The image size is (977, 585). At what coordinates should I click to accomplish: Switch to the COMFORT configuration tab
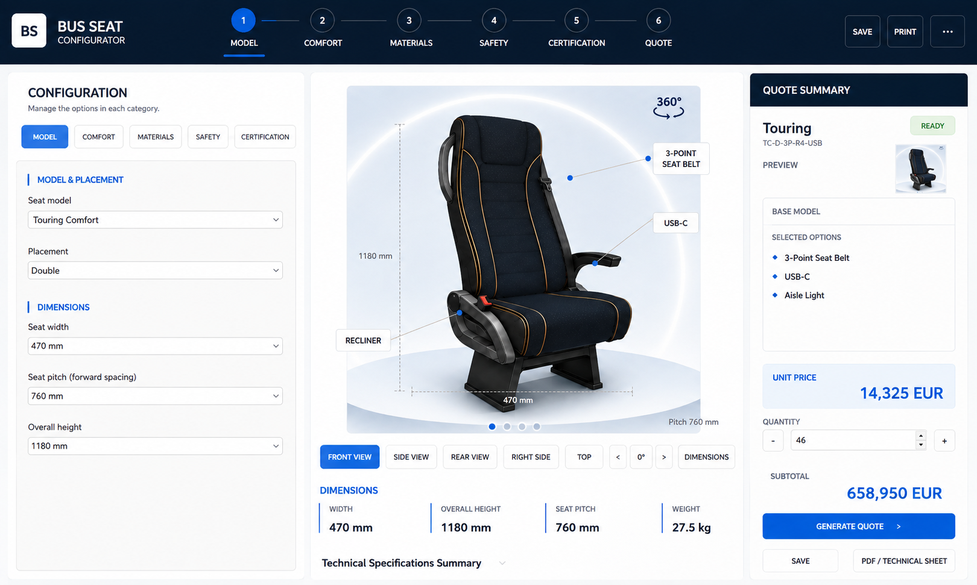pyautogui.click(x=99, y=137)
